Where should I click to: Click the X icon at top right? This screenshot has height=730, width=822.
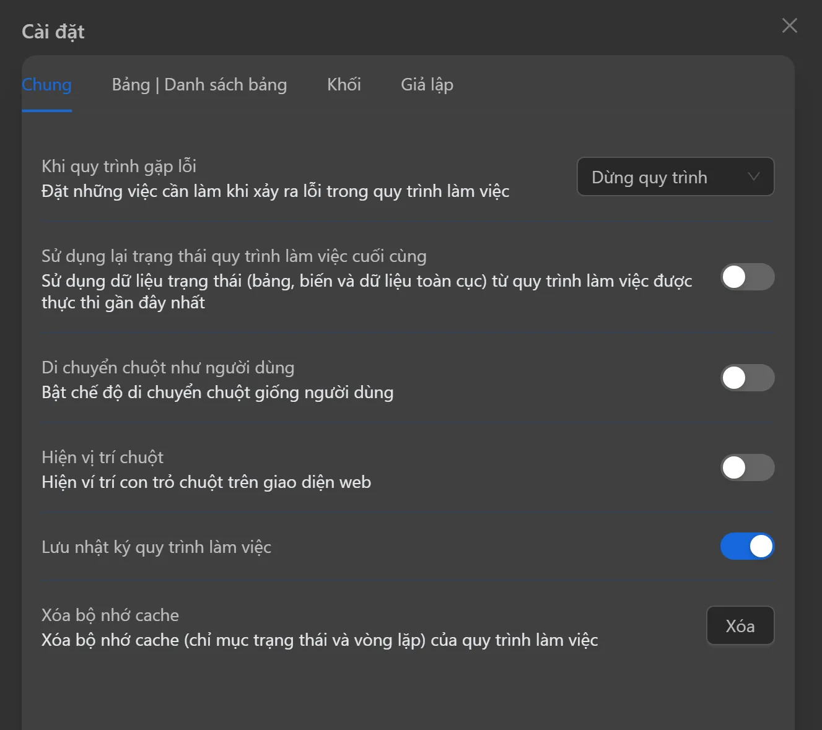click(x=789, y=26)
